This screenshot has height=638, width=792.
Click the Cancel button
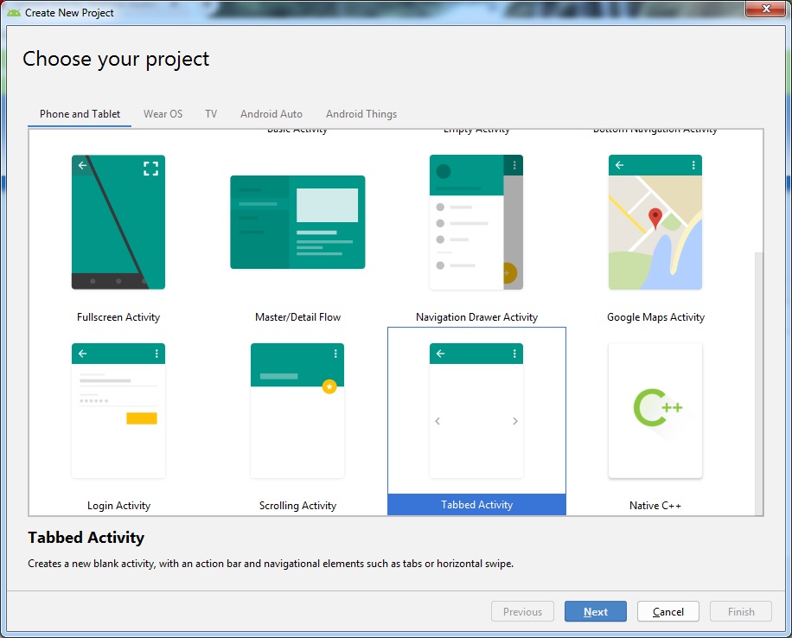668,612
